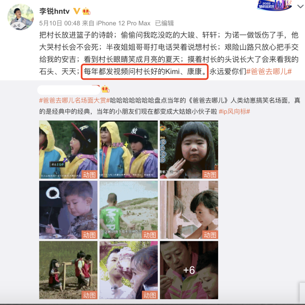Open the GIF of girl with bangs
The image size is (305, 305).
pos(189,149)
